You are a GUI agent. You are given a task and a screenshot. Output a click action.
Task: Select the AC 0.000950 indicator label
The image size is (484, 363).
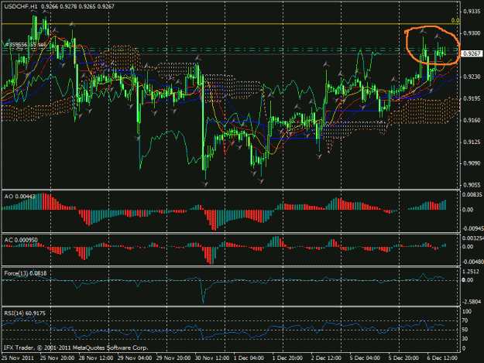21,240
